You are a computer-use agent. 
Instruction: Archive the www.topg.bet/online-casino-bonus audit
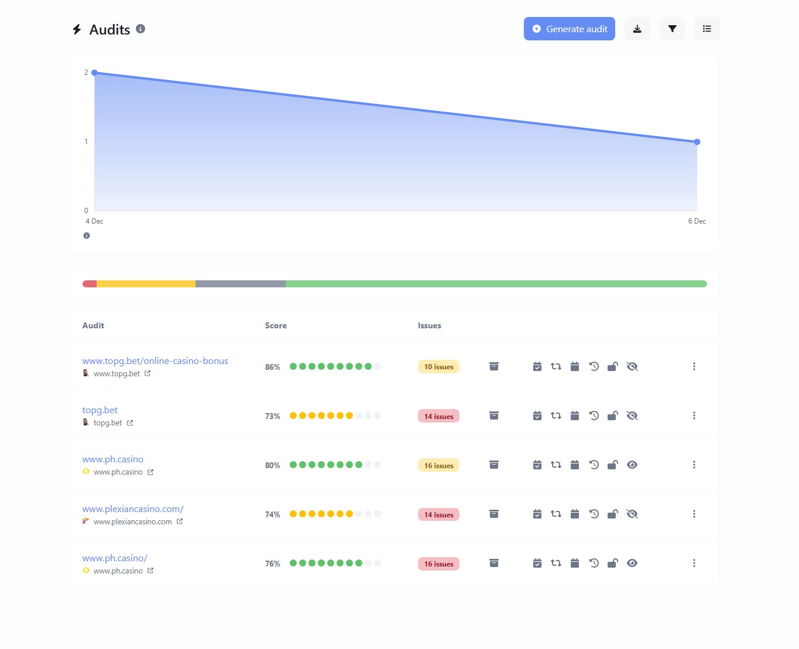494,366
